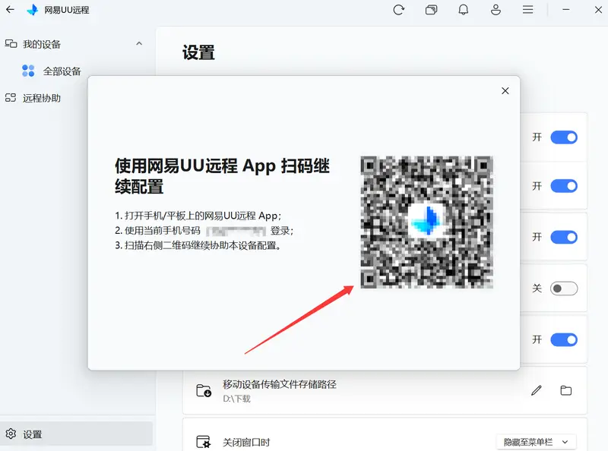Click the 远程协助 icon in sidebar
This screenshot has width=608, height=451.
[11, 98]
